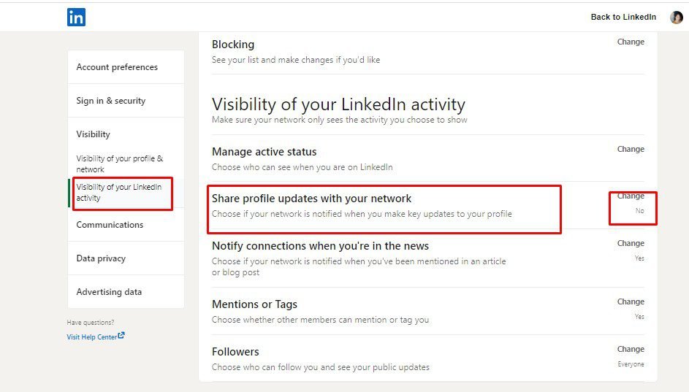Screen dimensions: 689x392
Task: Expand Change for Manage active status
Action: 631,149
